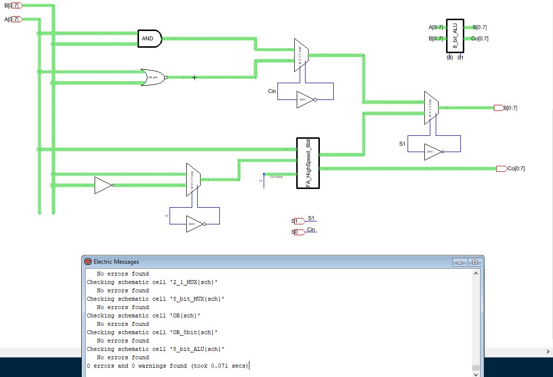Select the inverter inside the S1 loop
The height and width of the screenshot is (377, 553).
(x=433, y=152)
